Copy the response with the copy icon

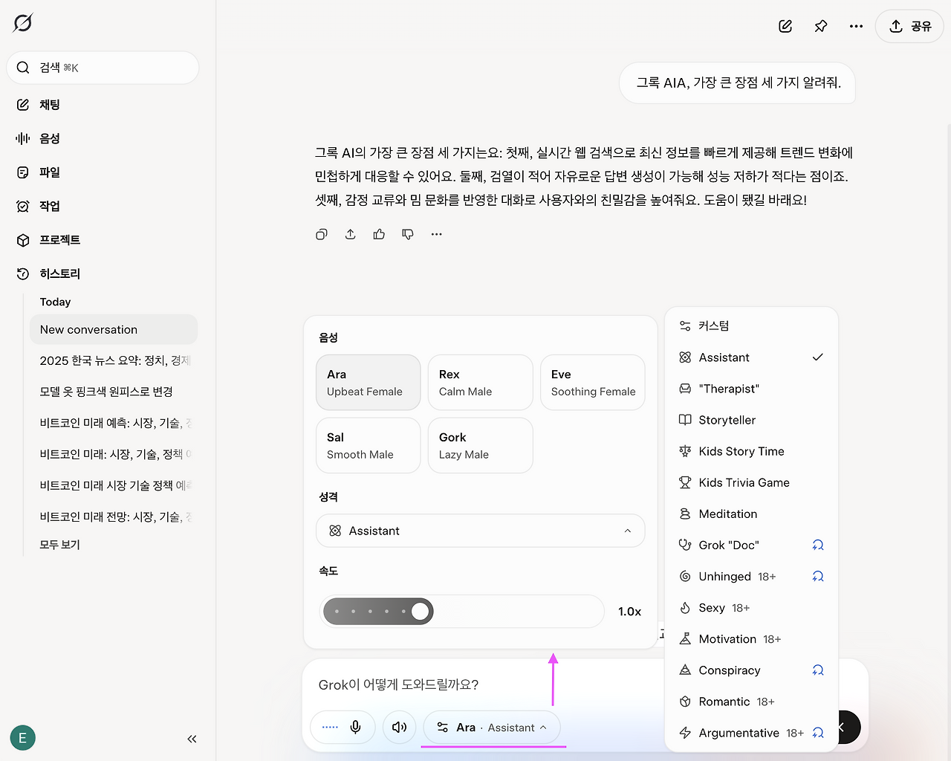click(x=322, y=234)
